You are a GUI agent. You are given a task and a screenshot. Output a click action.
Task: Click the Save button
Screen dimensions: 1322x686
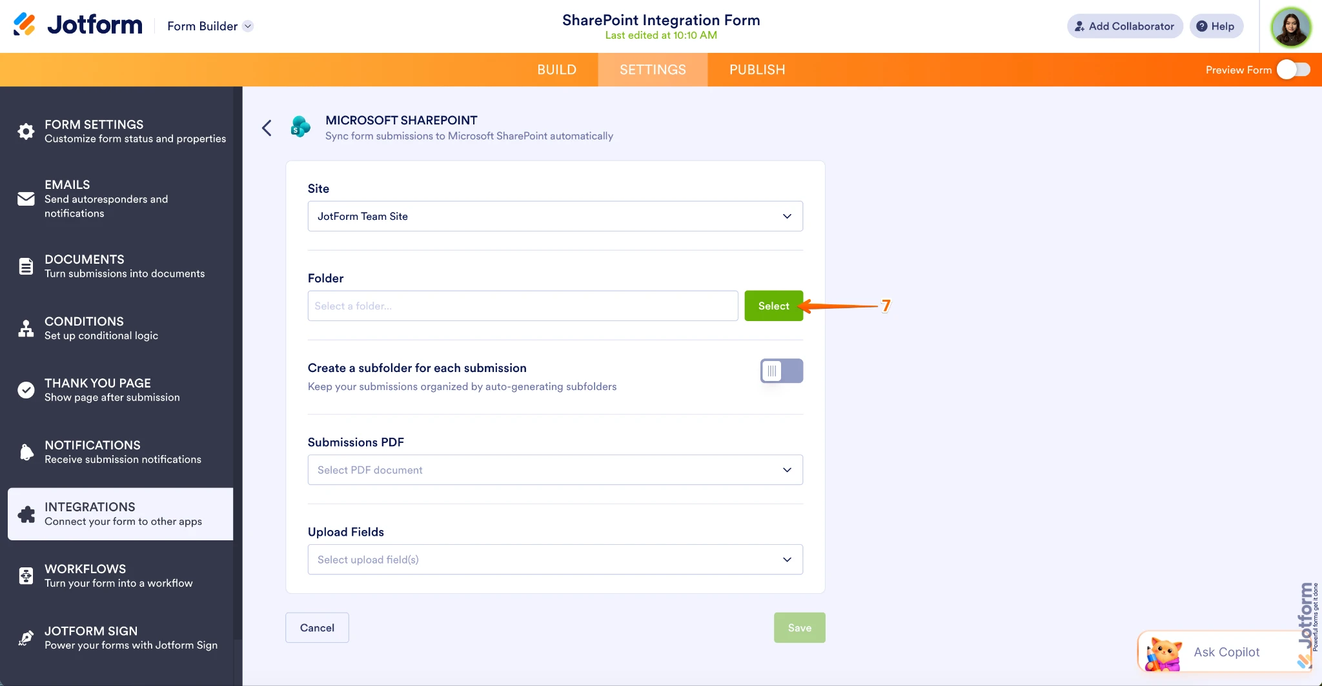(x=799, y=627)
